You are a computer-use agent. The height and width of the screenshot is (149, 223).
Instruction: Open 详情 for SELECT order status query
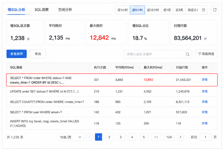[x=204, y=80]
